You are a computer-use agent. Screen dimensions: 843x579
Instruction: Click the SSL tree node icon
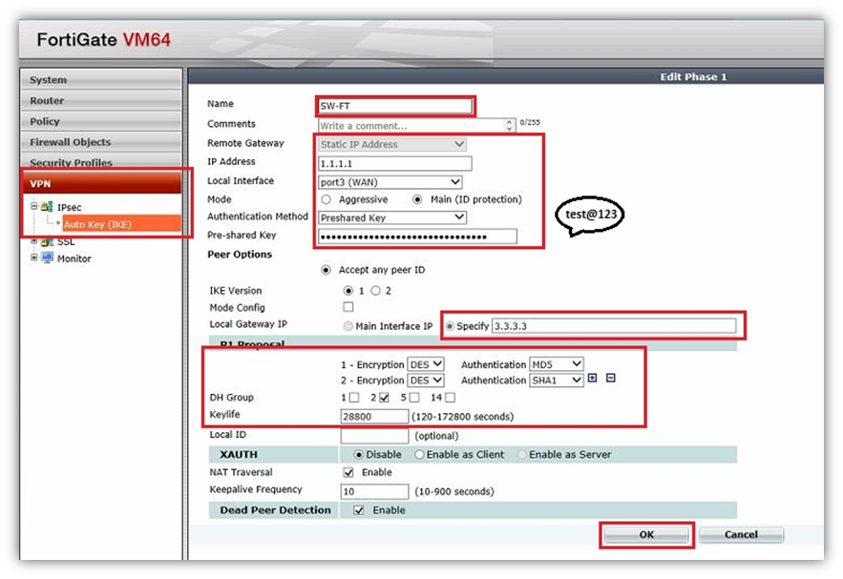[x=48, y=241]
